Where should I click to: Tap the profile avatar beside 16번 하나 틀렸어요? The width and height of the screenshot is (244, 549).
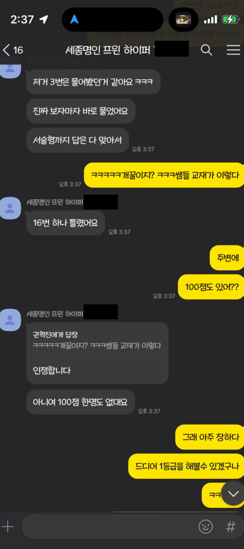(10, 208)
